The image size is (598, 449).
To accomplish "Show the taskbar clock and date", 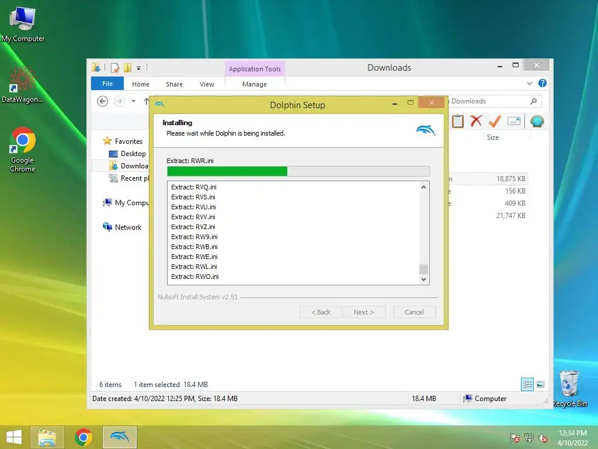I will pos(572,437).
